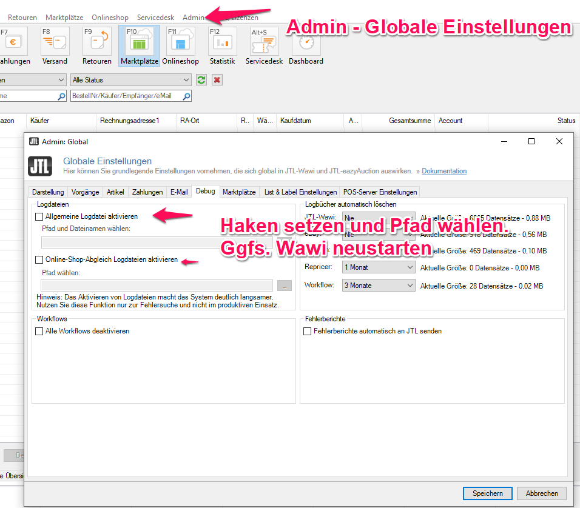Minimize the Admin: Global window

(504, 142)
